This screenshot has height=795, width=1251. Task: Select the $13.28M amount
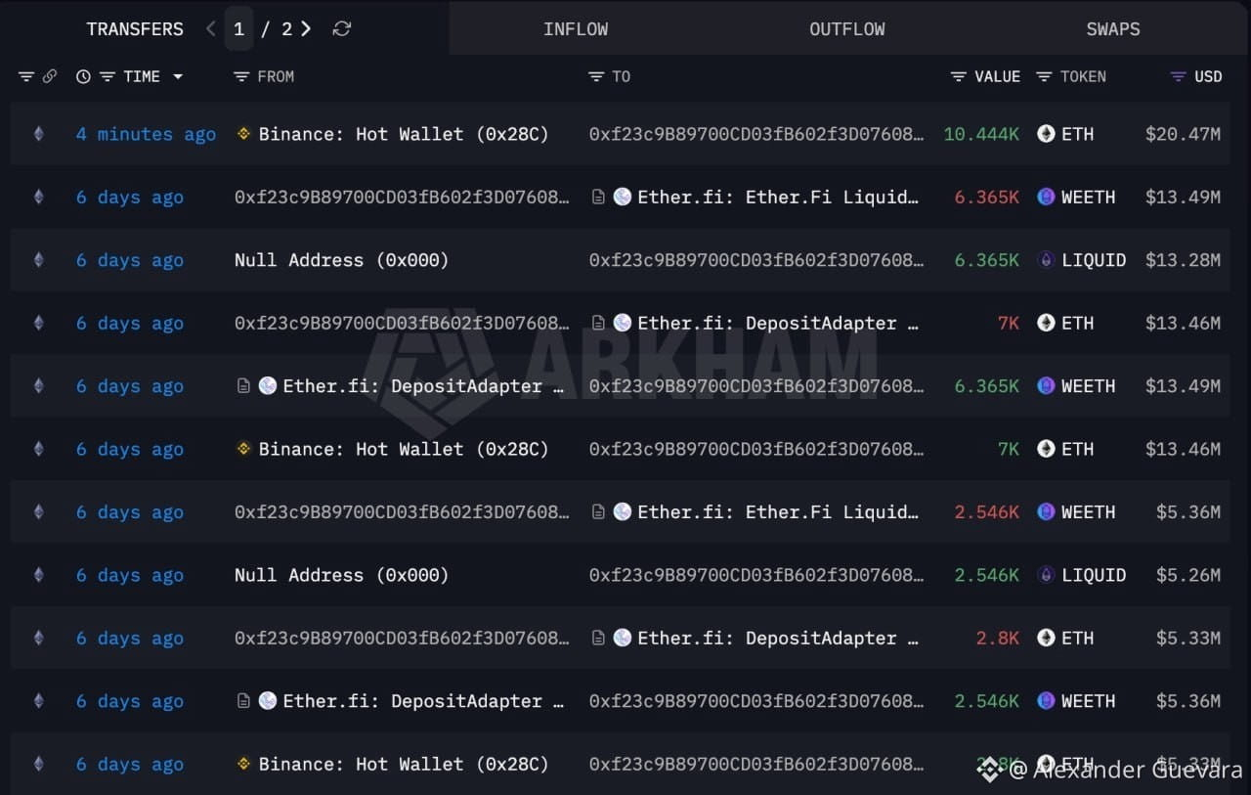[x=1183, y=260]
